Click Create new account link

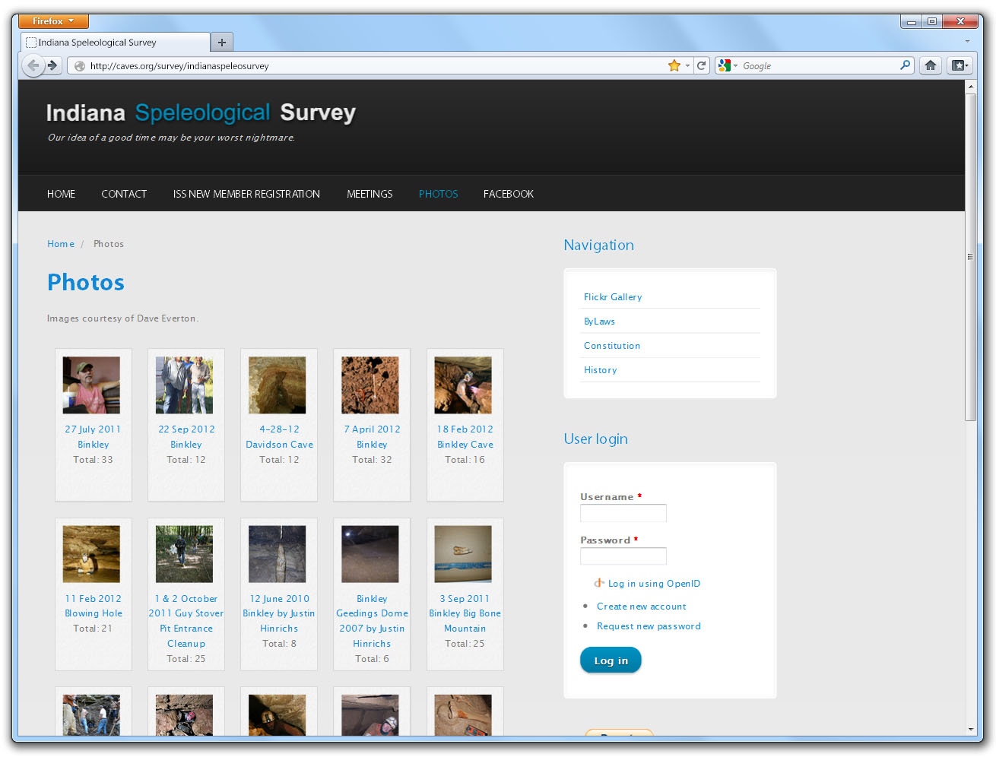pos(641,607)
